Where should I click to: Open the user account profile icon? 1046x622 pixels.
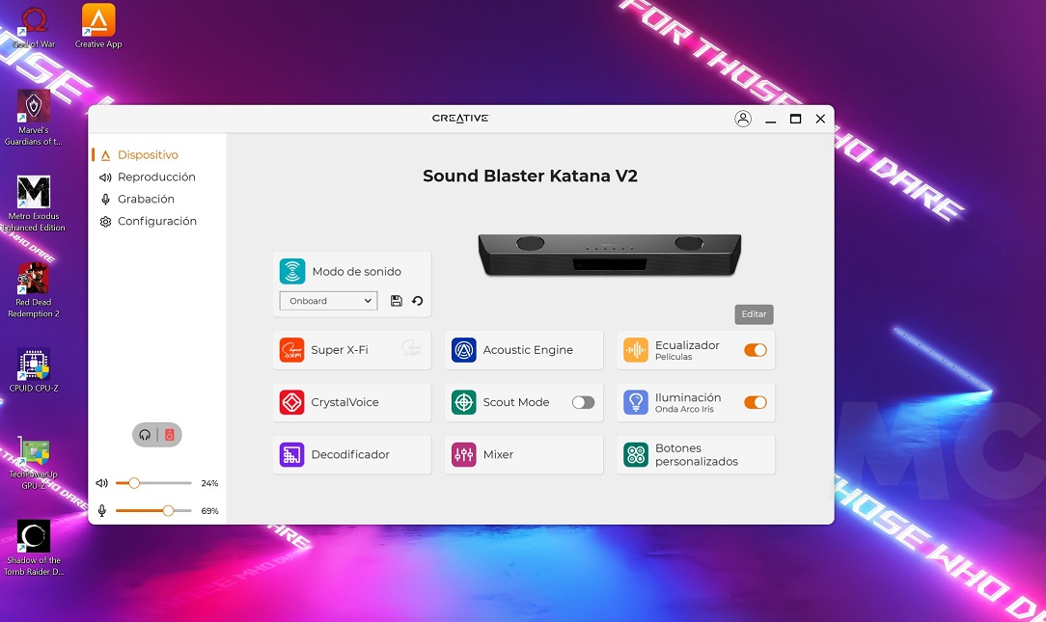pyautogui.click(x=743, y=119)
